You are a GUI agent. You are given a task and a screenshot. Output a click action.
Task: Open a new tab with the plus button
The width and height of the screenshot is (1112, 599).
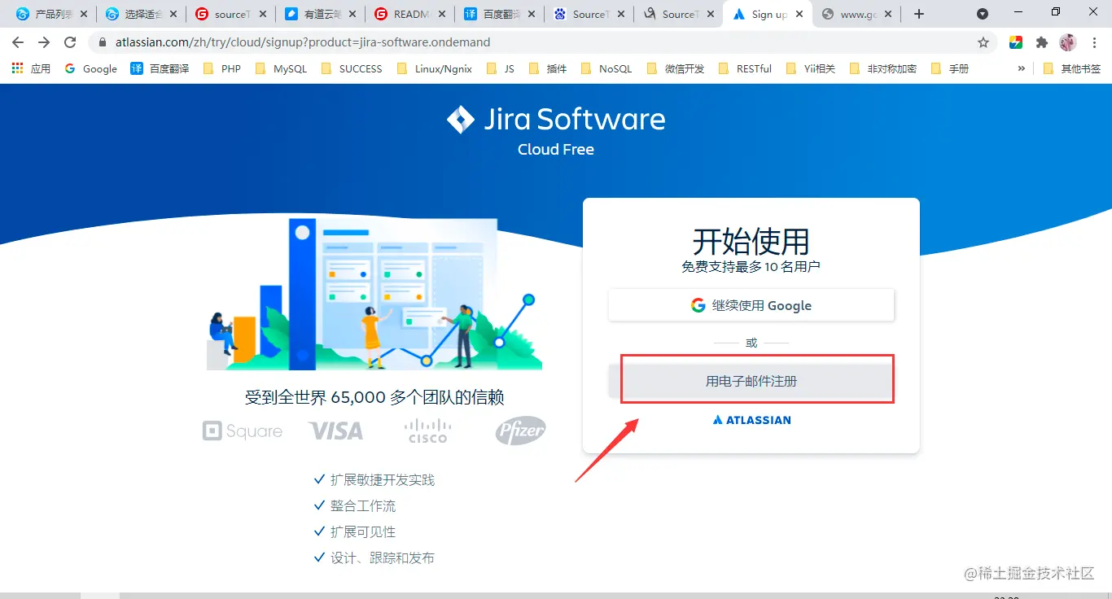pos(919,14)
